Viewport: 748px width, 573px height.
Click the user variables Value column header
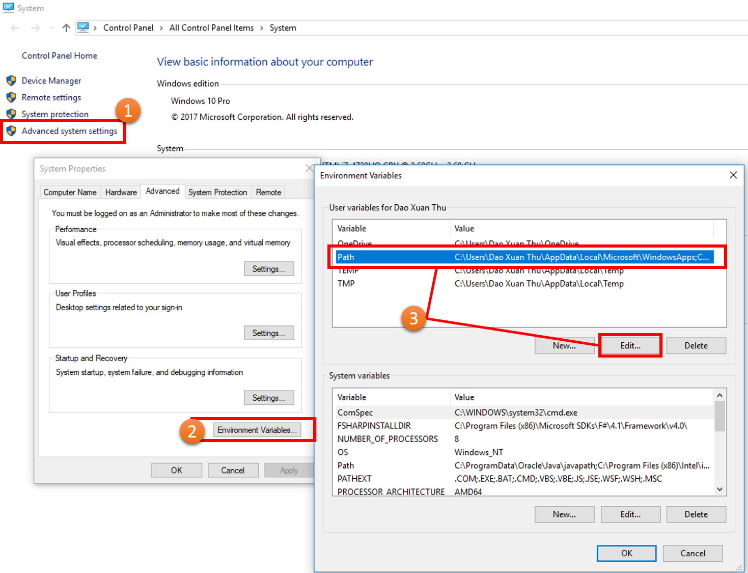pos(581,229)
